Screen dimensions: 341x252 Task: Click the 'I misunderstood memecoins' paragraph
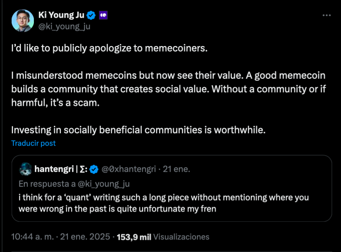coord(168,89)
